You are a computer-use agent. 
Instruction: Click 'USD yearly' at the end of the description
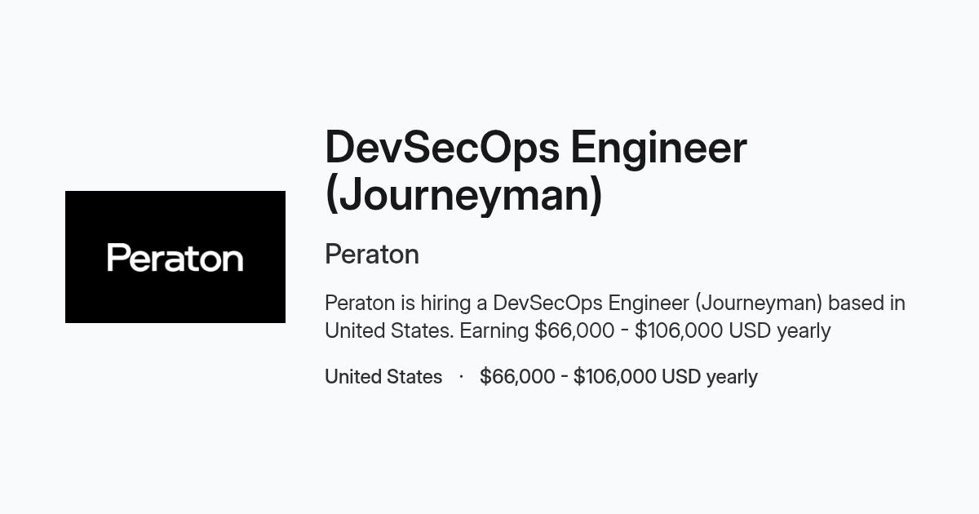coord(779,331)
